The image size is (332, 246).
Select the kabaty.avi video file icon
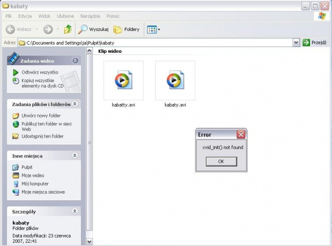175,81
